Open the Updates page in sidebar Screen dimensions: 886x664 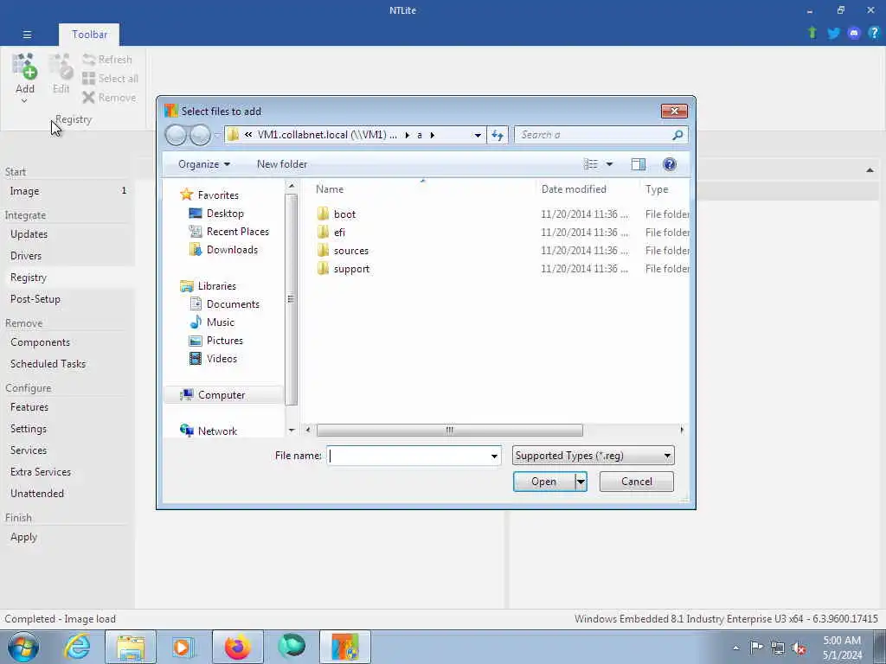[x=29, y=234]
